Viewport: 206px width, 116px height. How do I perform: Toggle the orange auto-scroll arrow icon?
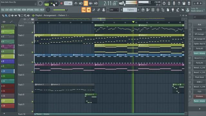pos(89,10)
